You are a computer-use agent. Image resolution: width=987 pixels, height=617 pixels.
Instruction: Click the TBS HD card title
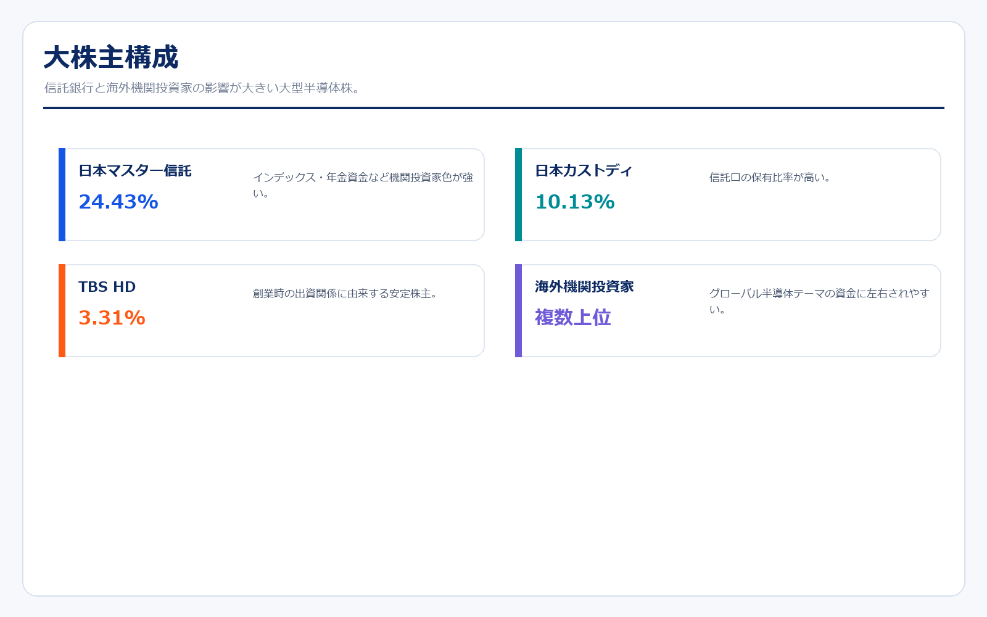107,287
